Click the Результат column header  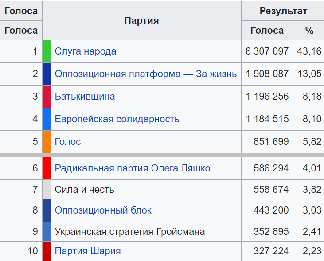[x=283, y=11]
